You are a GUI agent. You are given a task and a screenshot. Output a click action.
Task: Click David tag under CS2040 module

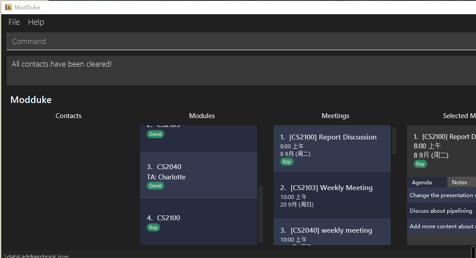click(x=155, y=186)
